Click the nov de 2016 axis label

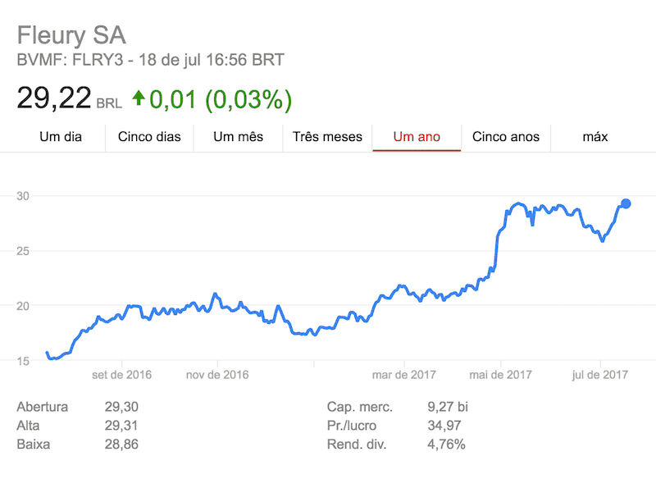pos(217,374)
